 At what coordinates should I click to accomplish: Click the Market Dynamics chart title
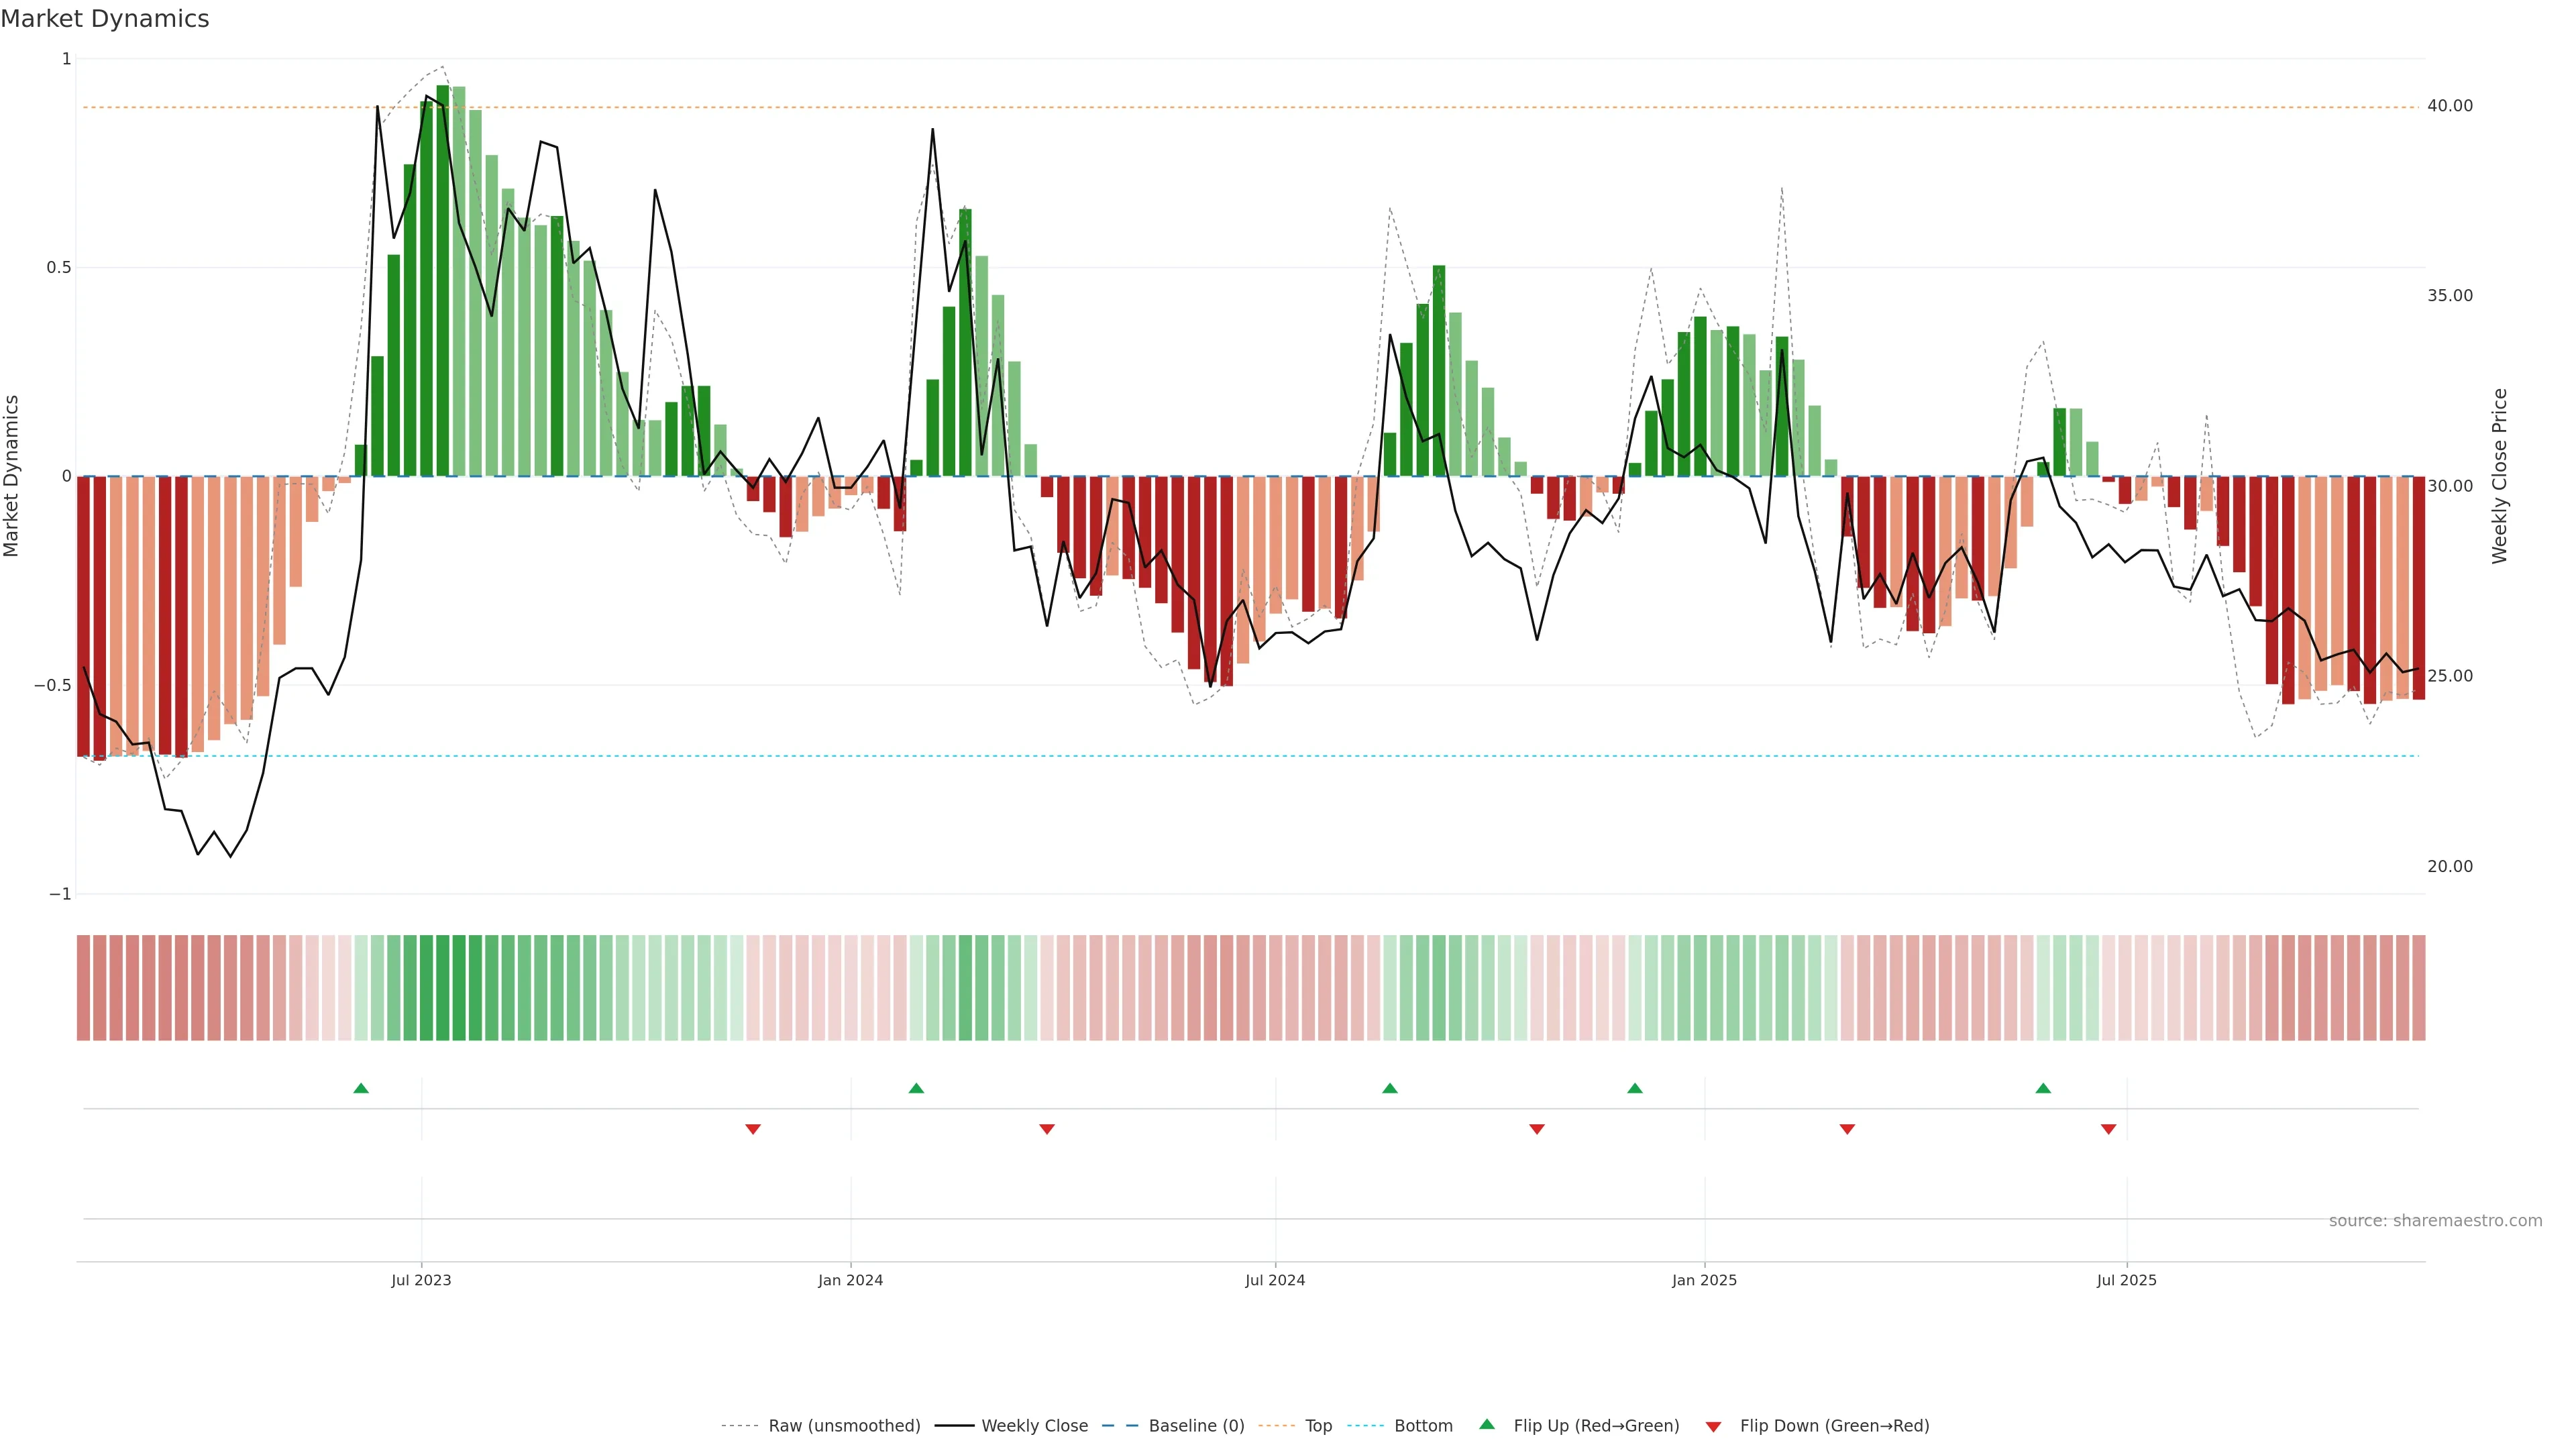coord(105,19)
